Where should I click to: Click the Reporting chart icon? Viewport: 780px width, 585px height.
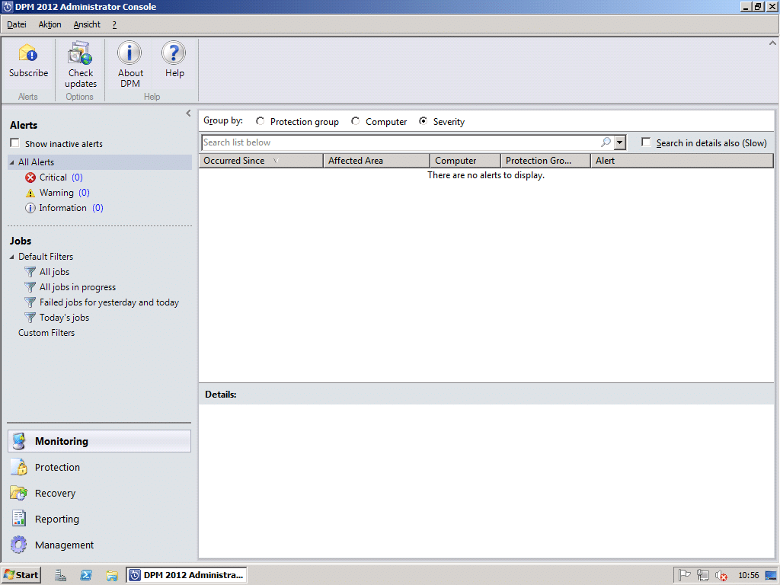[19, 519]
